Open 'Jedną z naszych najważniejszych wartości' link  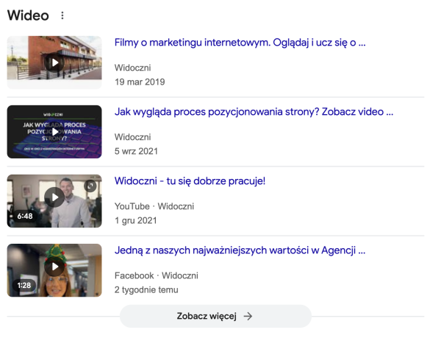(240, 250)
